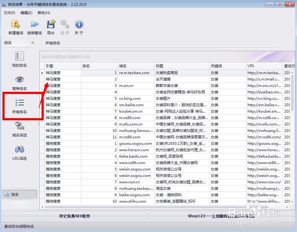Screen dimensions: 297x232
Task: Select 所有排名 list icon
Action: click(x=20, y=103)
